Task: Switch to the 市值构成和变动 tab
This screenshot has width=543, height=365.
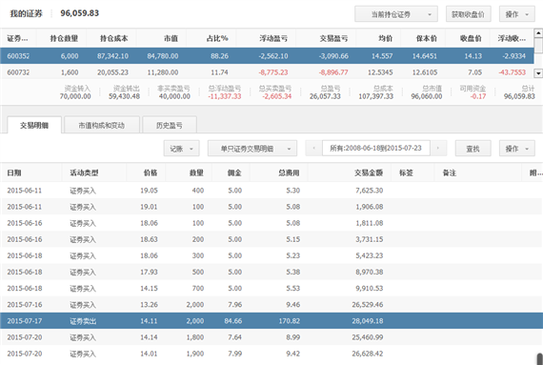Action: (x=102, y=125)
